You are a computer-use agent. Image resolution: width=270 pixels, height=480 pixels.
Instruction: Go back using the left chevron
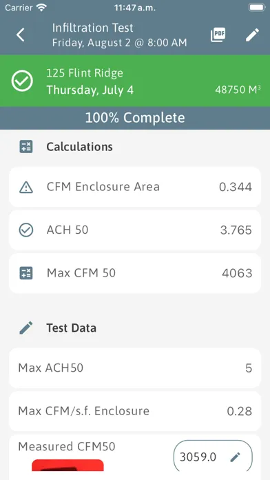[21, 35]
